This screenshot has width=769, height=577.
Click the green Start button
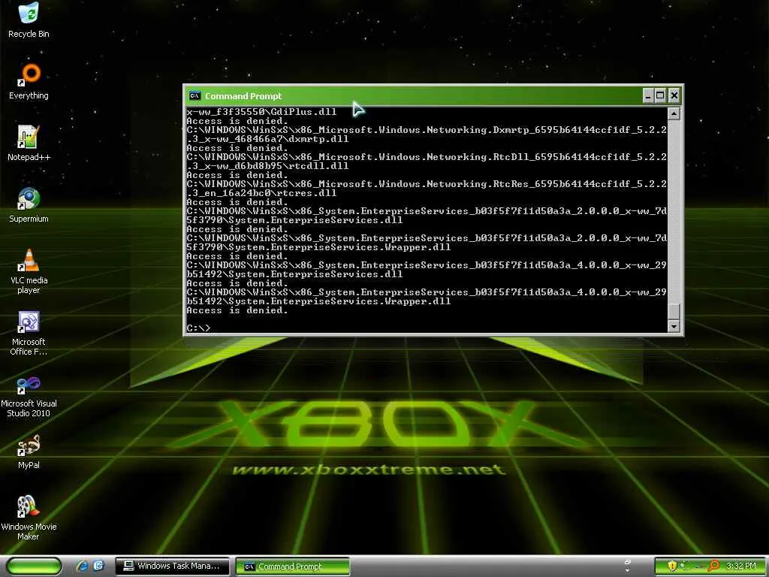pyautogui.click(x=33, y=566)
